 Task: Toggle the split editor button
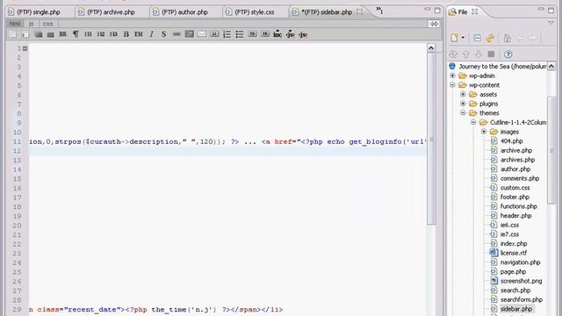point(434,24)
